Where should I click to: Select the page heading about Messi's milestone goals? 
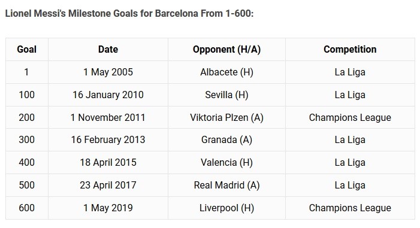tap(129, 13)
